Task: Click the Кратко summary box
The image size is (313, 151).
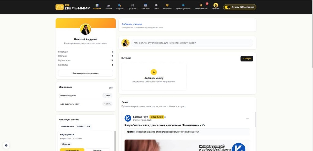Action: (187, 132)
